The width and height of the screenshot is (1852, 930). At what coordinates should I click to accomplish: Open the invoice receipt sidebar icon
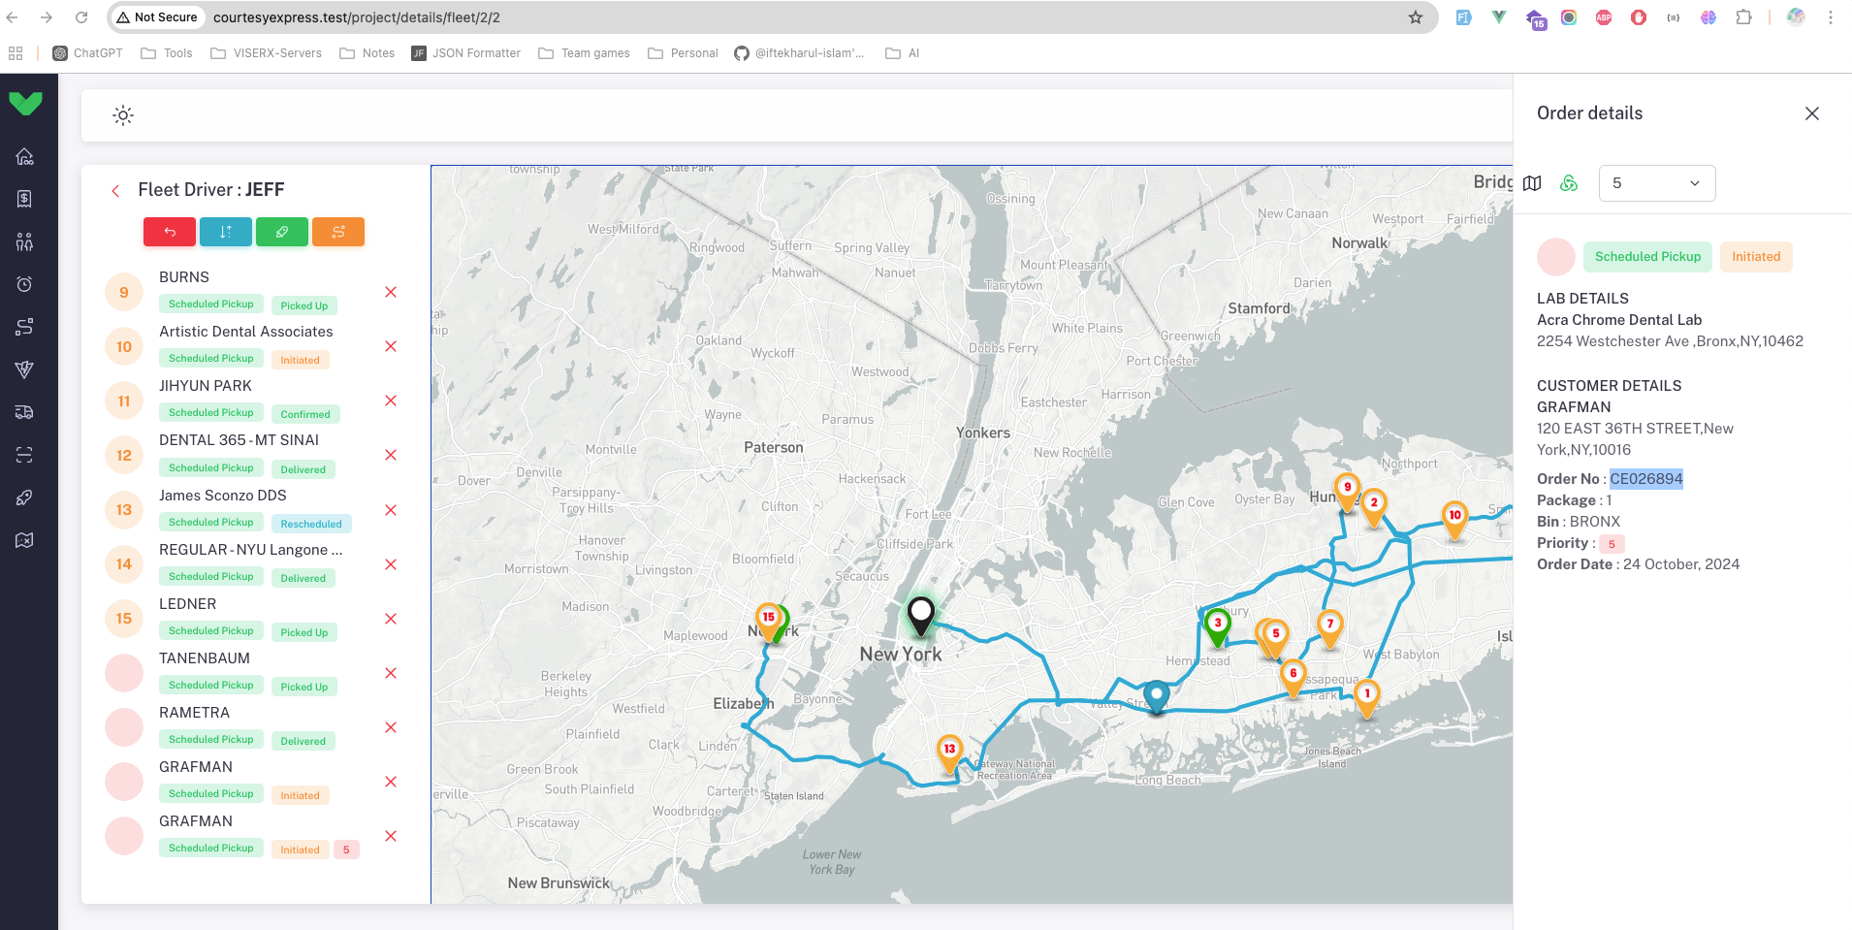tap(25, 199)
